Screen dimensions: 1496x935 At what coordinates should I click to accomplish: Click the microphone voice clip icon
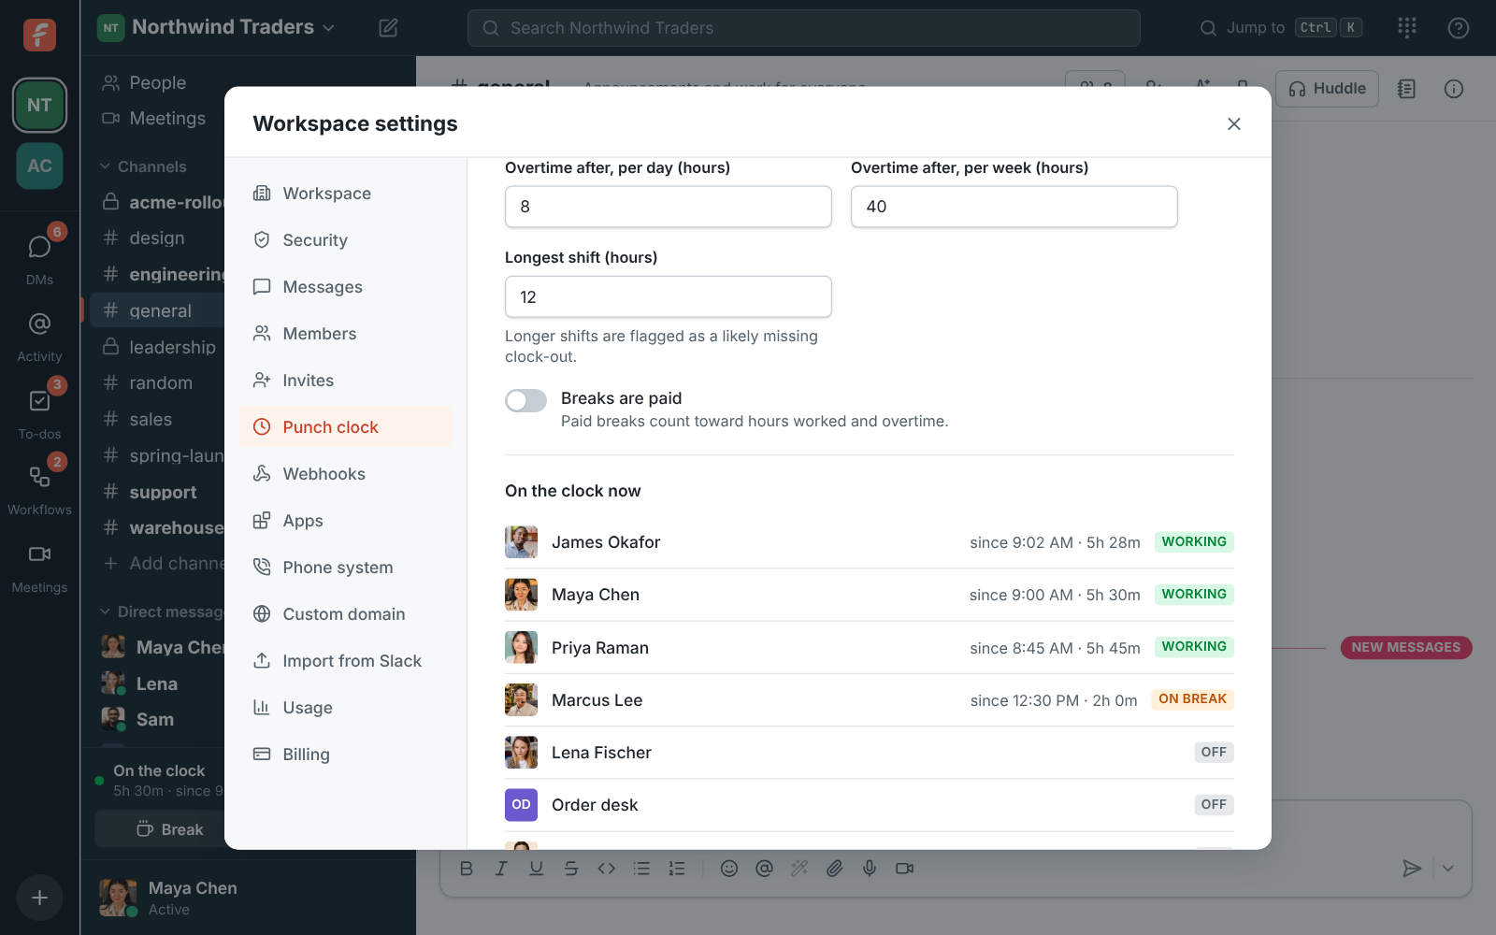tap(870, 869)
